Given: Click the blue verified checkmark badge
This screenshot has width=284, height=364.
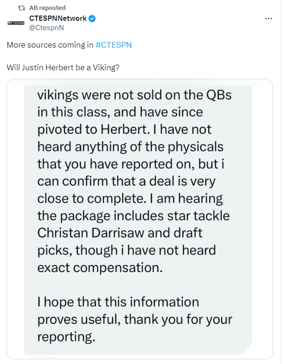Looking at the screenshot, I should 92,18.
